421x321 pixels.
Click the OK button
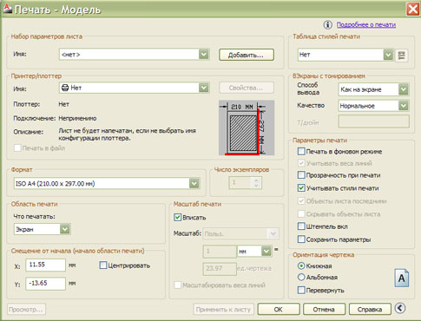coord(279,309)
